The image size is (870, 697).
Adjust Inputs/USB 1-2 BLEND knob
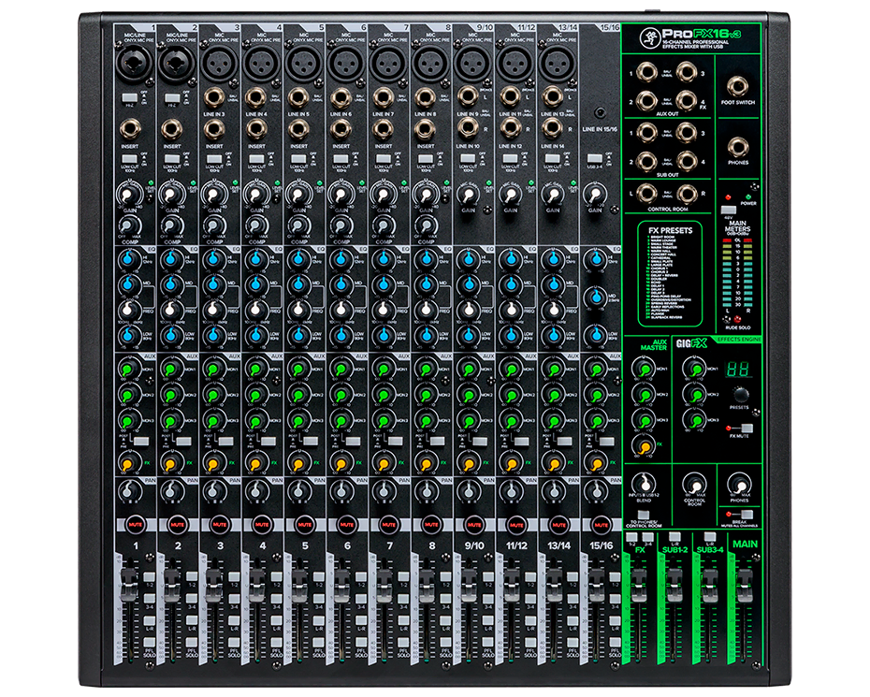click(x=644, y=484)
